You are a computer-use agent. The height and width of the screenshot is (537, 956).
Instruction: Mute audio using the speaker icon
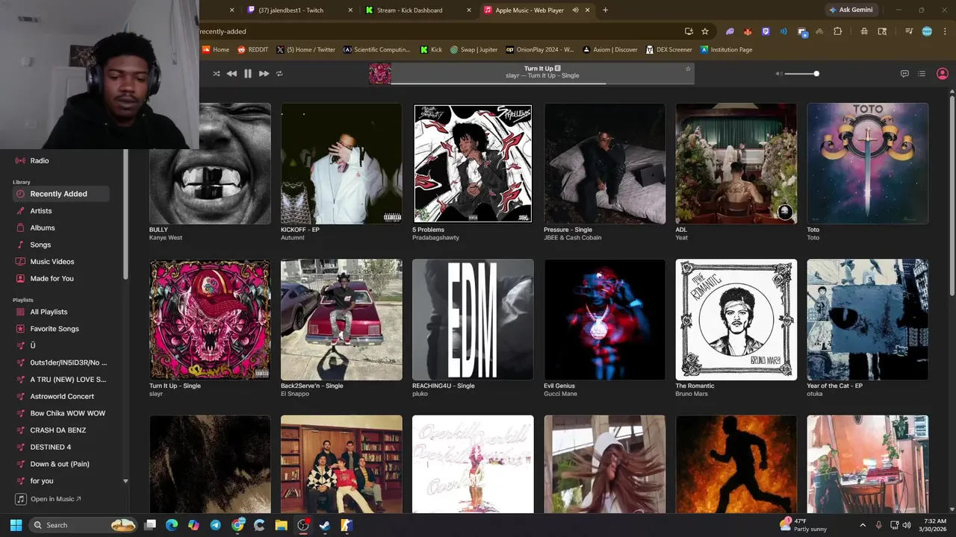coord(778,74)
